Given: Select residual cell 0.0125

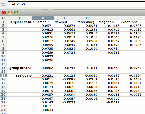Looking at the screenshot, I should coord(65,75).
